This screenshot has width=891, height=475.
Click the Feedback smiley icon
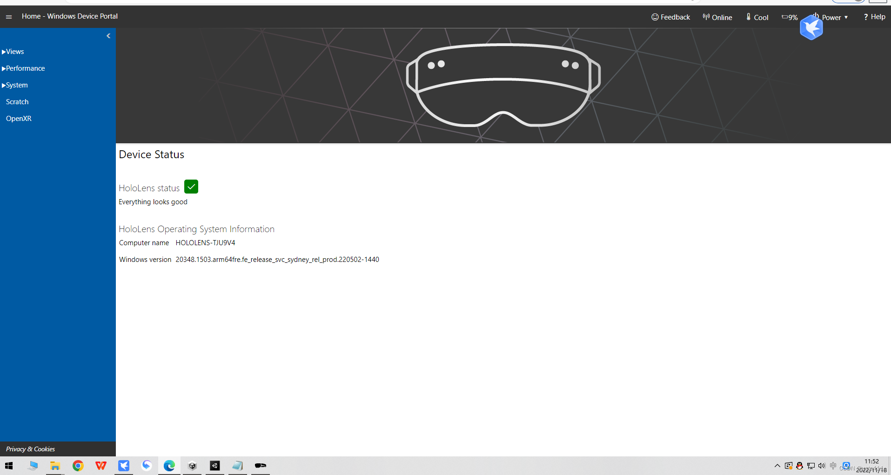pos(654,17)
